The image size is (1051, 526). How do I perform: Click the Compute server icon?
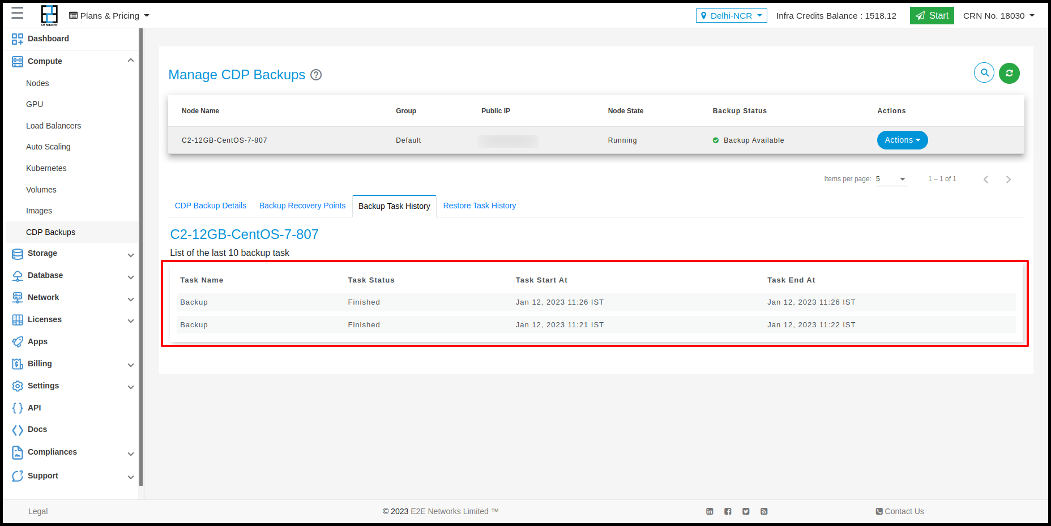pos(18,61)
